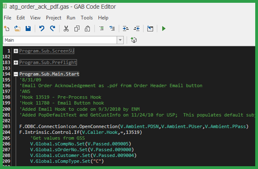
Task: Paste from clipboard icon
Action: [87, 29]
